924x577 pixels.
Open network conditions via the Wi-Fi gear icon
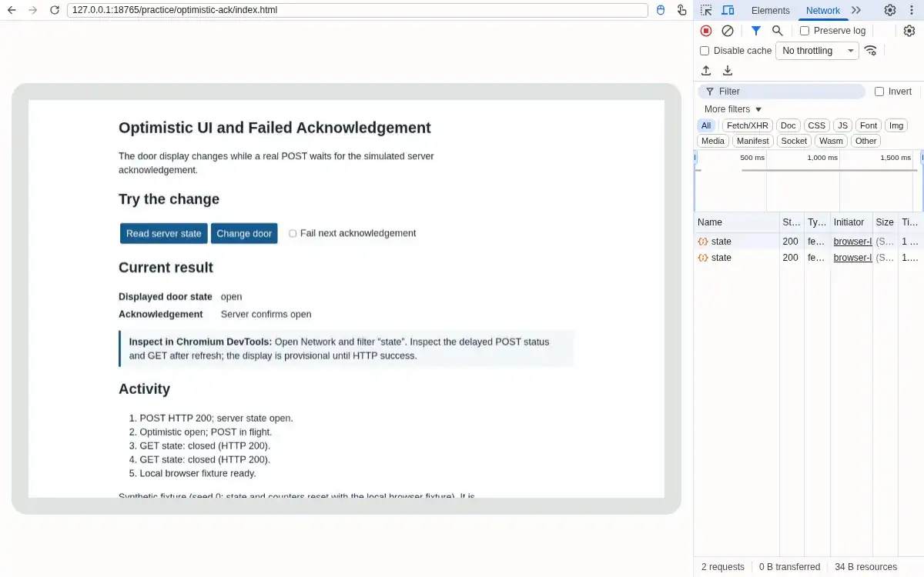871,51
